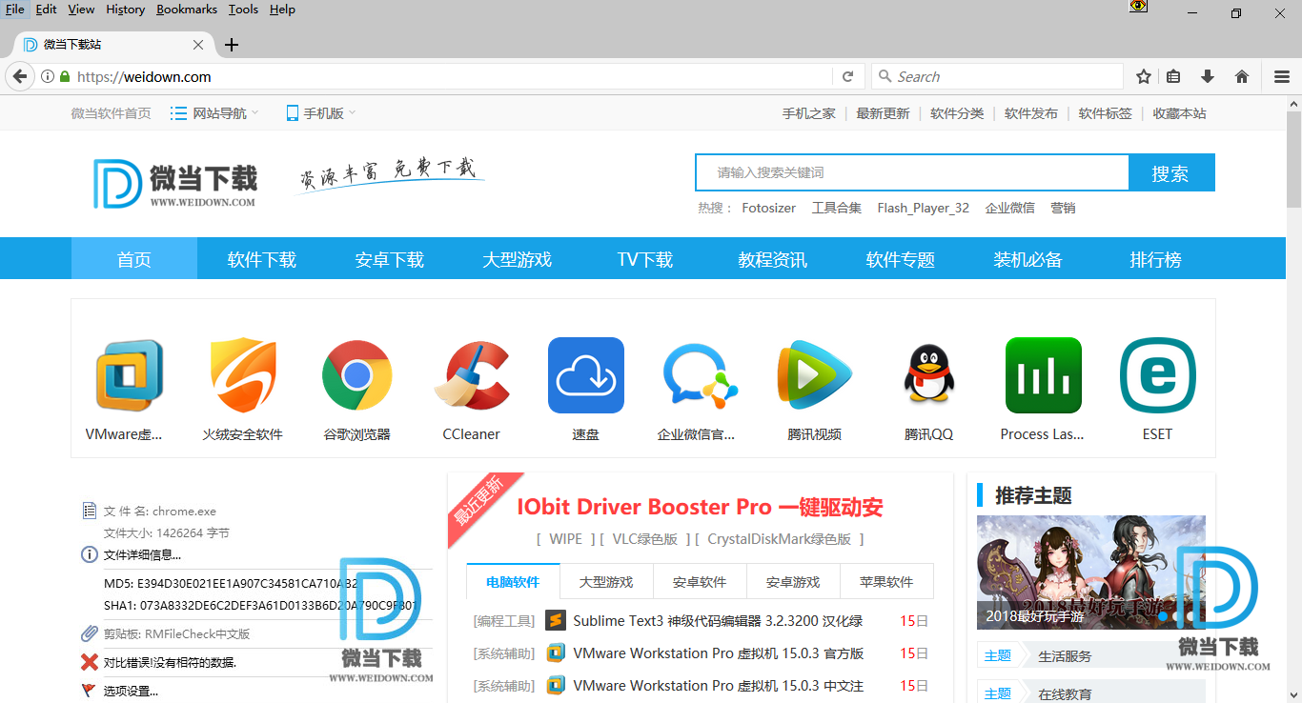Viewport: 1302px width, 703px height.
Task: Click the green padlock security icon
Action: (65, 76)
